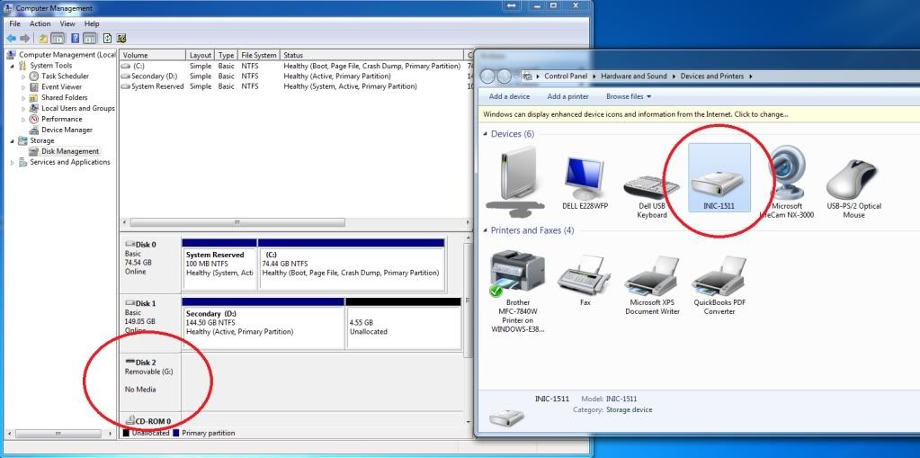Open the Action menu
920x458 pixels.
40,23
